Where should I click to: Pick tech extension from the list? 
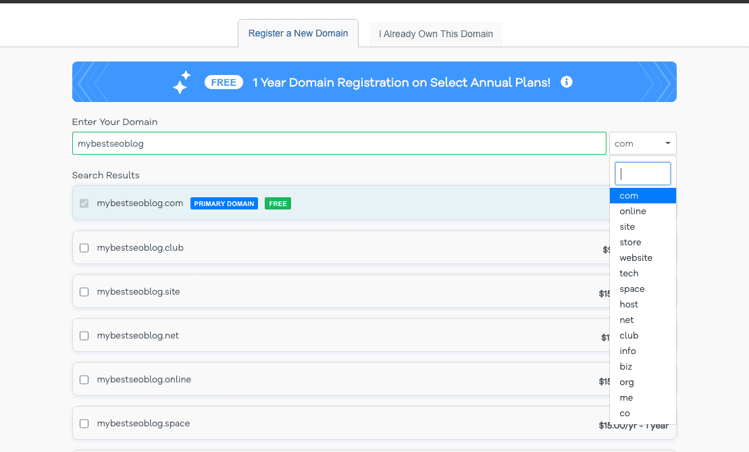pos(642,274)
